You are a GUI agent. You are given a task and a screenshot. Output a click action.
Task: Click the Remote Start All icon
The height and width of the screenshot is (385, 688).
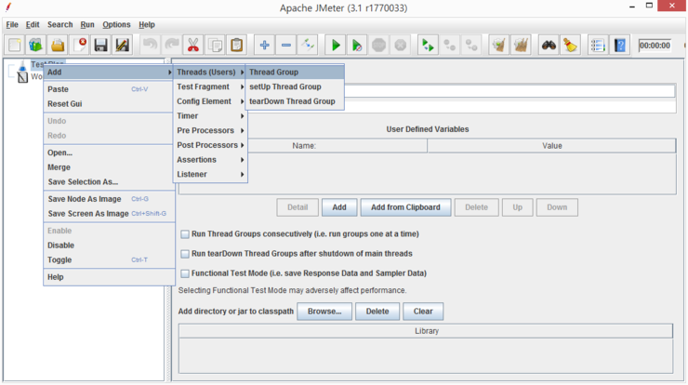pos(428,46)
